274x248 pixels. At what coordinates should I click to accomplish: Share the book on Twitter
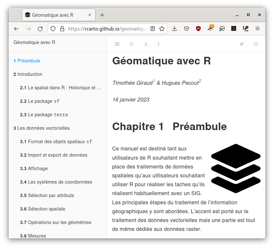point(242,44)
